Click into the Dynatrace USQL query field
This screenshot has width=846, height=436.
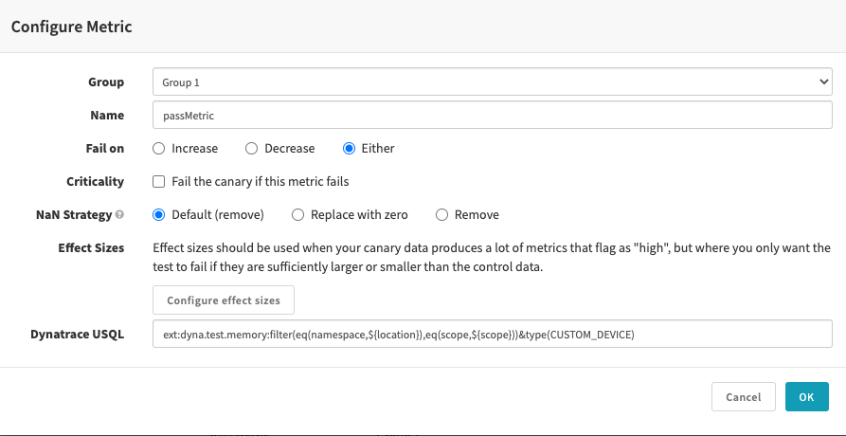click(x=492, y=334)
